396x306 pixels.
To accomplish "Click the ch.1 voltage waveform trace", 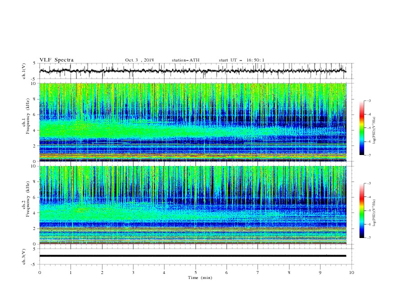I will [192, 71].
